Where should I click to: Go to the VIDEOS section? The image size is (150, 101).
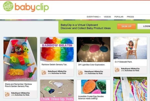[107, 17]
